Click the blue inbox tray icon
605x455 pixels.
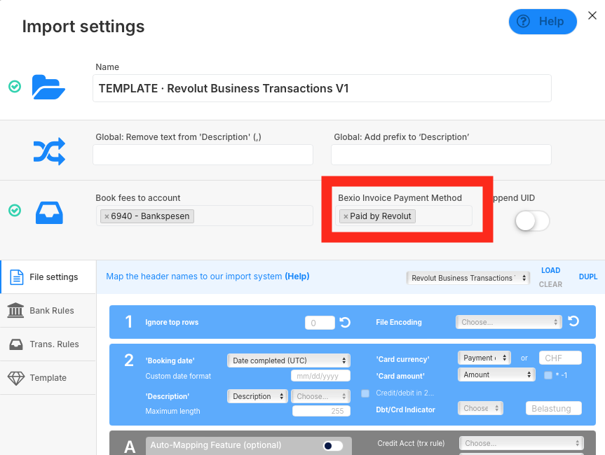point(49,213)
